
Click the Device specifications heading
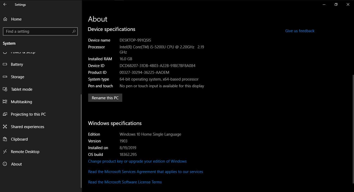[112, 29]
